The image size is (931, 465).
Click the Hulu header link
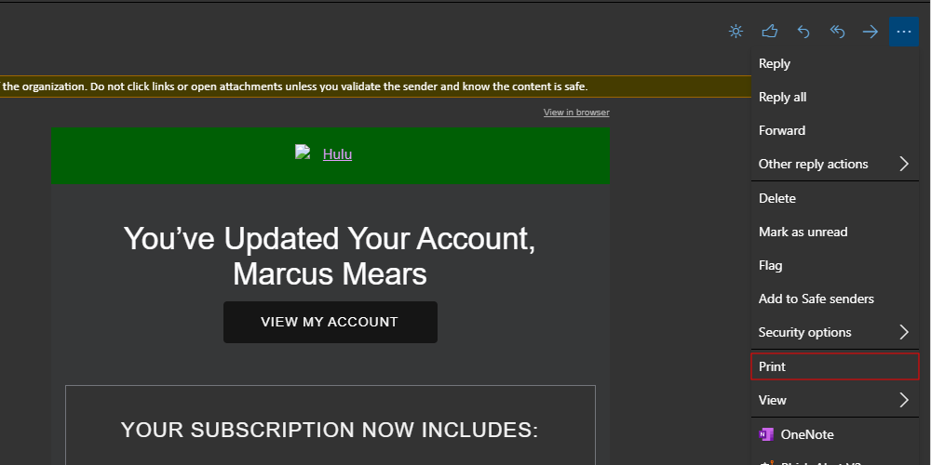337,154
